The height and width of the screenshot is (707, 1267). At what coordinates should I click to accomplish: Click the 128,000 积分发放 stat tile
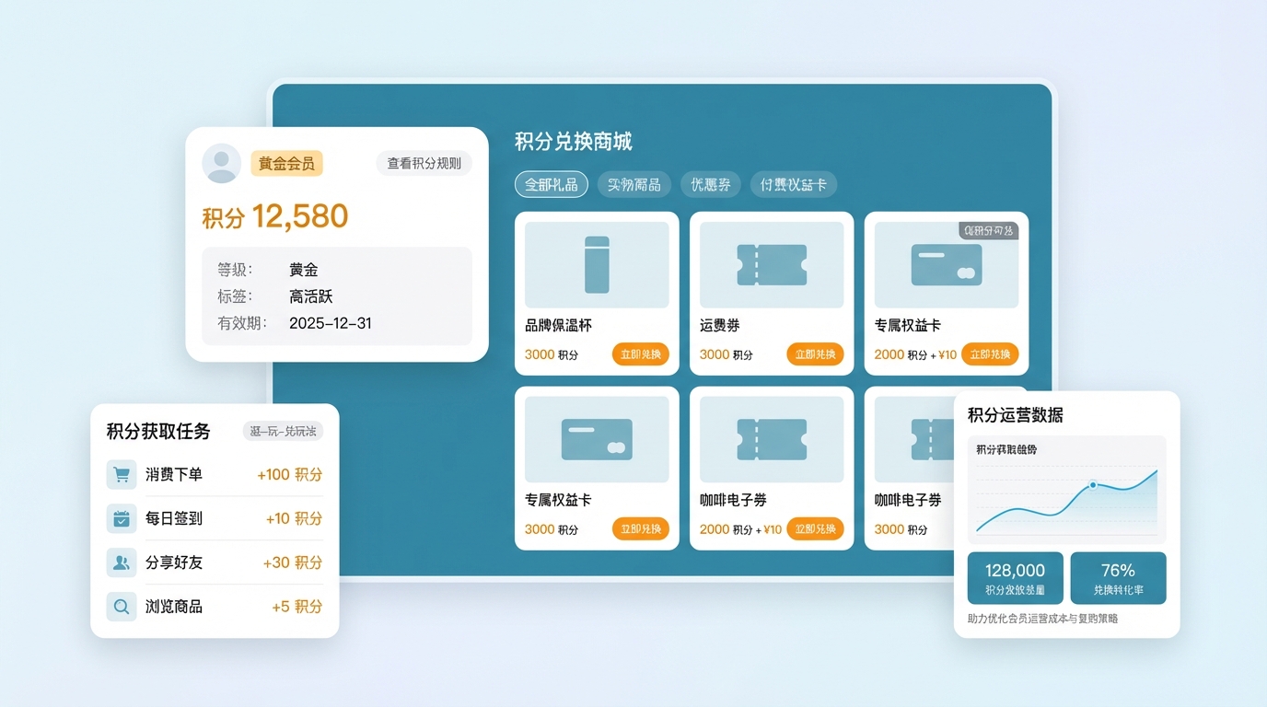(x=1015, y=578)
